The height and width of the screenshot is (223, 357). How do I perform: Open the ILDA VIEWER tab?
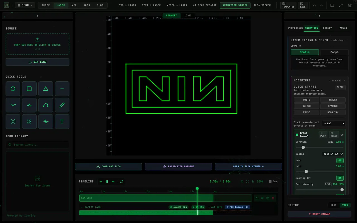click(x=262, y=5)
